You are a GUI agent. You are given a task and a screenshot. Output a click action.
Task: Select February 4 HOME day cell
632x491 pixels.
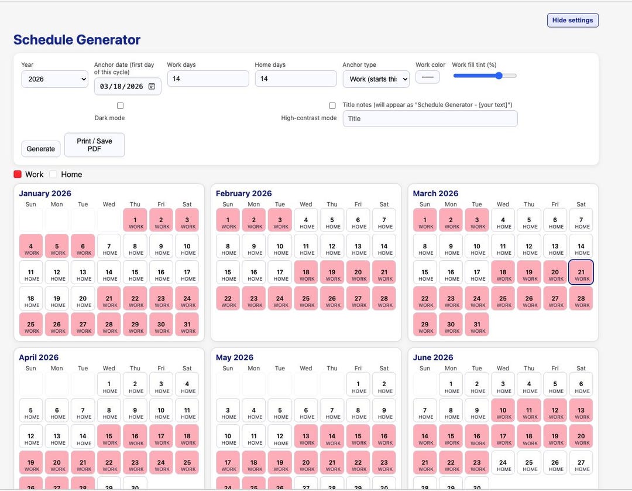pyautogui.click(x=306, y=220)
